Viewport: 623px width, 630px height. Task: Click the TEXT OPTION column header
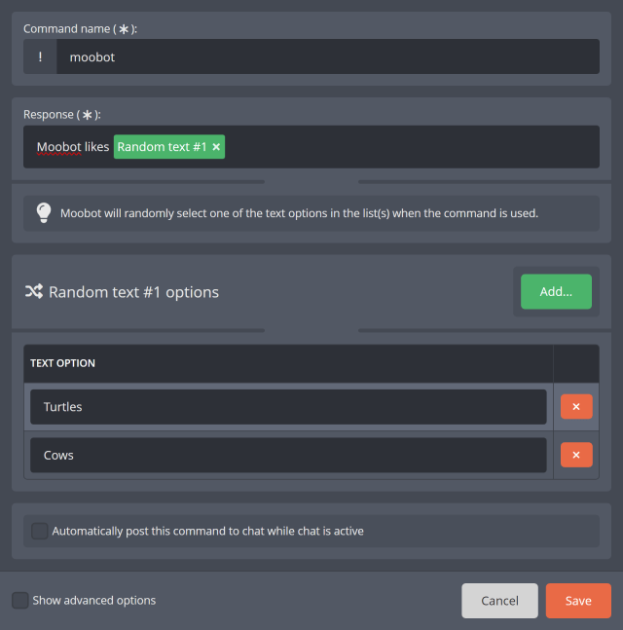tap(62, 363)
